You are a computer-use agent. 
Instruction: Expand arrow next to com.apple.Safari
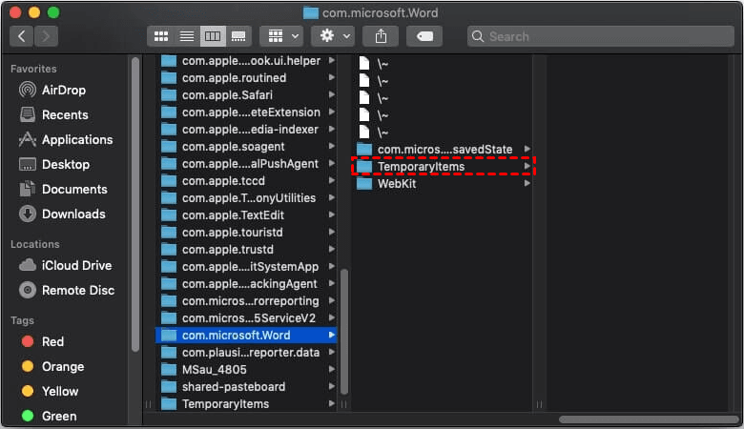click(x=332, y=94)
